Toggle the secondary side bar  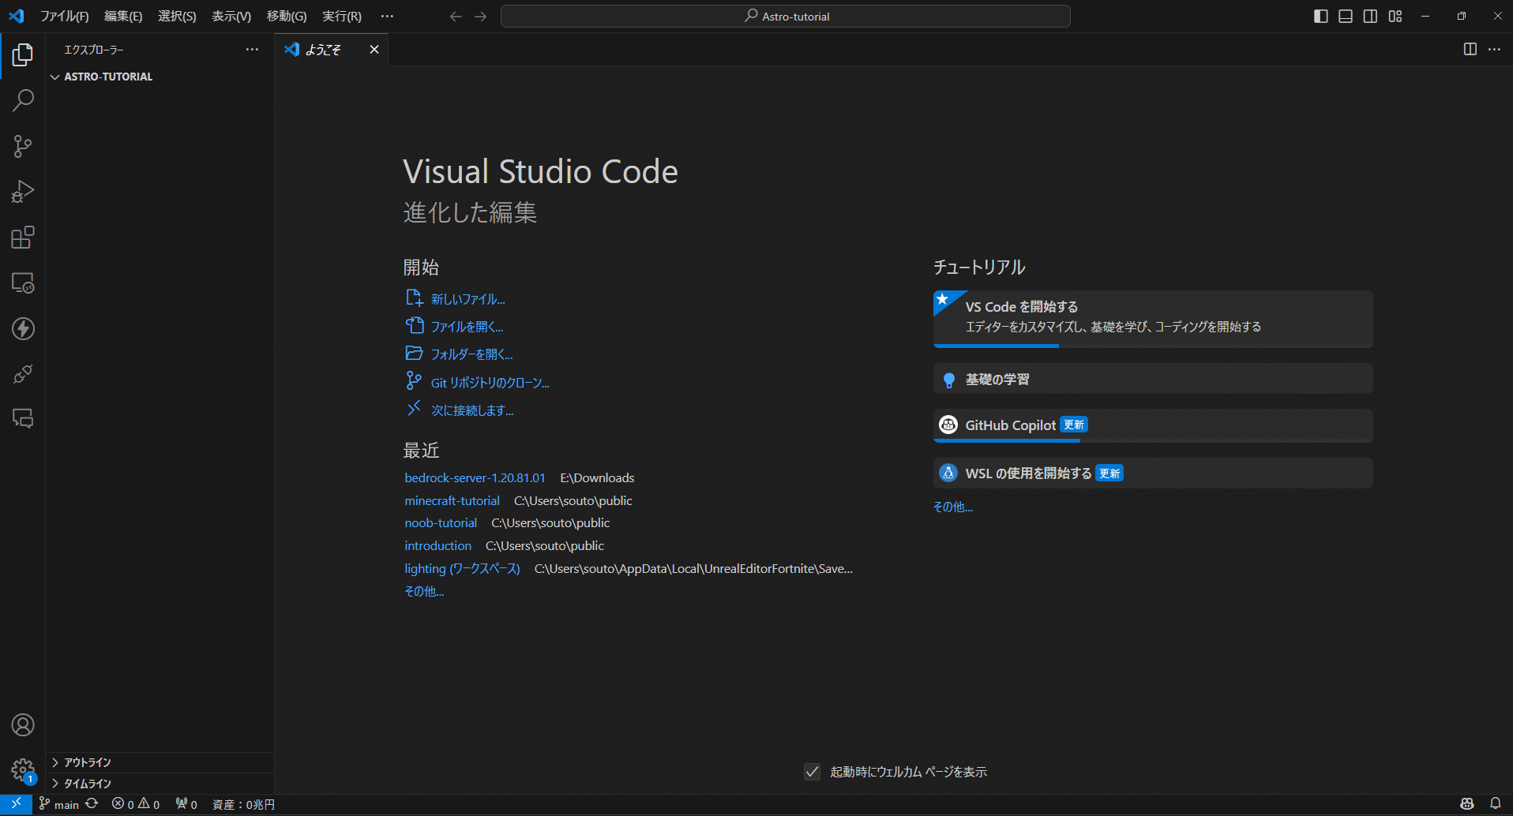pos(1371,17)
